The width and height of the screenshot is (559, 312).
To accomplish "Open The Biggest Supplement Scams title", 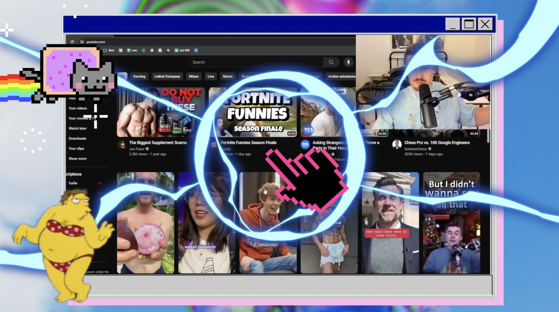I will 158,142.
